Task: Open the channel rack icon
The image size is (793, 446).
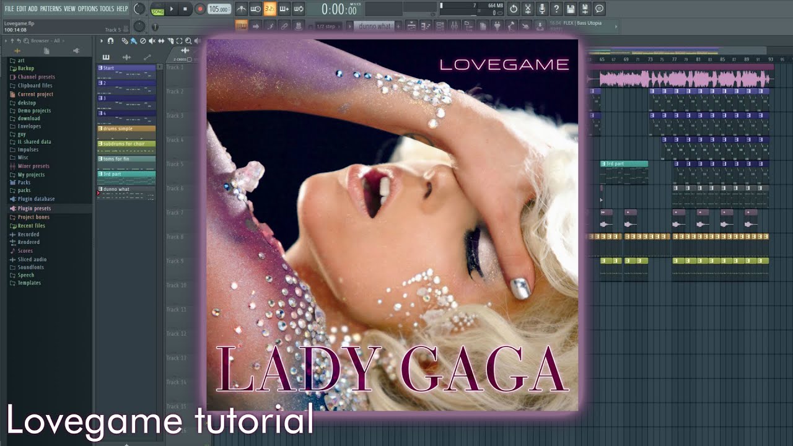Action: click(441, 26)
